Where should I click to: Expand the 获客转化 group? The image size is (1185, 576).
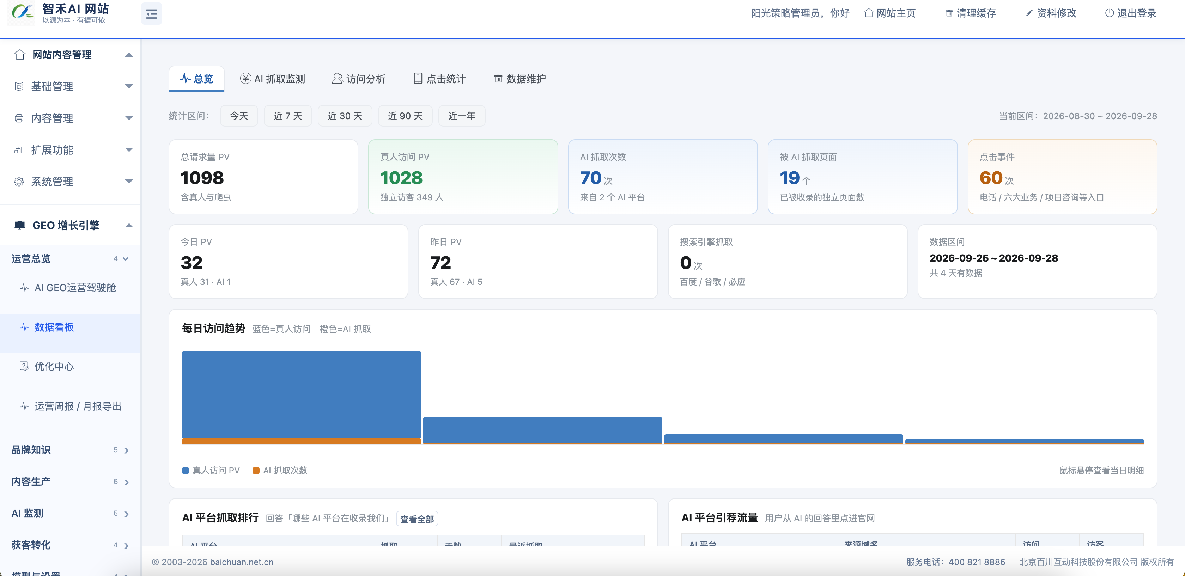(70, 545)
